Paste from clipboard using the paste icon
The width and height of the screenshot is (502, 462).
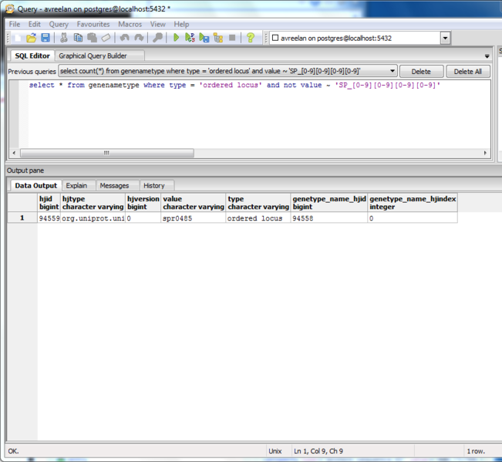[x=92, y=38]
